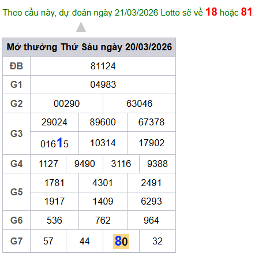The height and width of the screenshot is (256, 255).
Task: Select G5 number 2491
Action: click(x=151, y=183)
